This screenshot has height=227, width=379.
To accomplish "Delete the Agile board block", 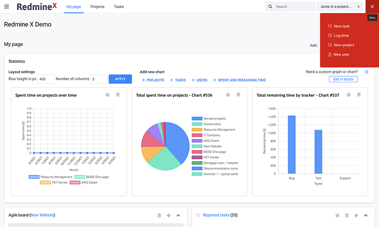I will [159, 216].
